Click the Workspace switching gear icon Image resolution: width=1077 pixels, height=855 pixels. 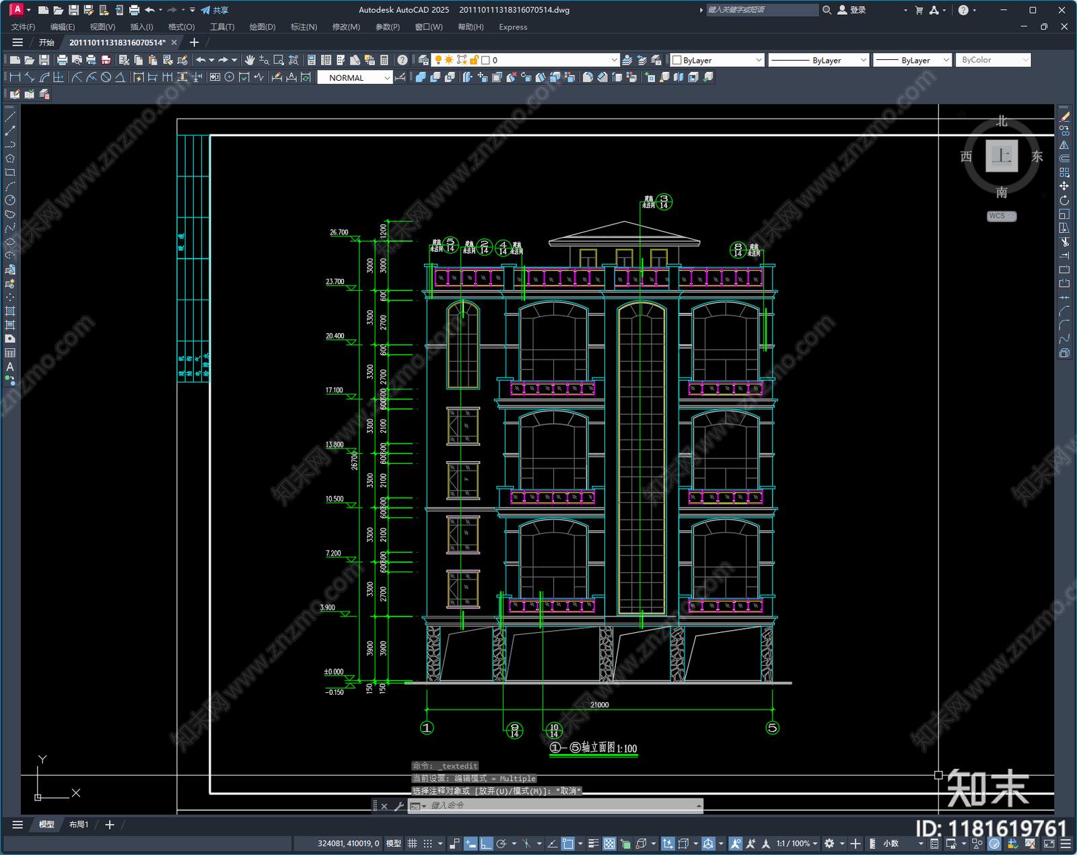coord(829,844)
